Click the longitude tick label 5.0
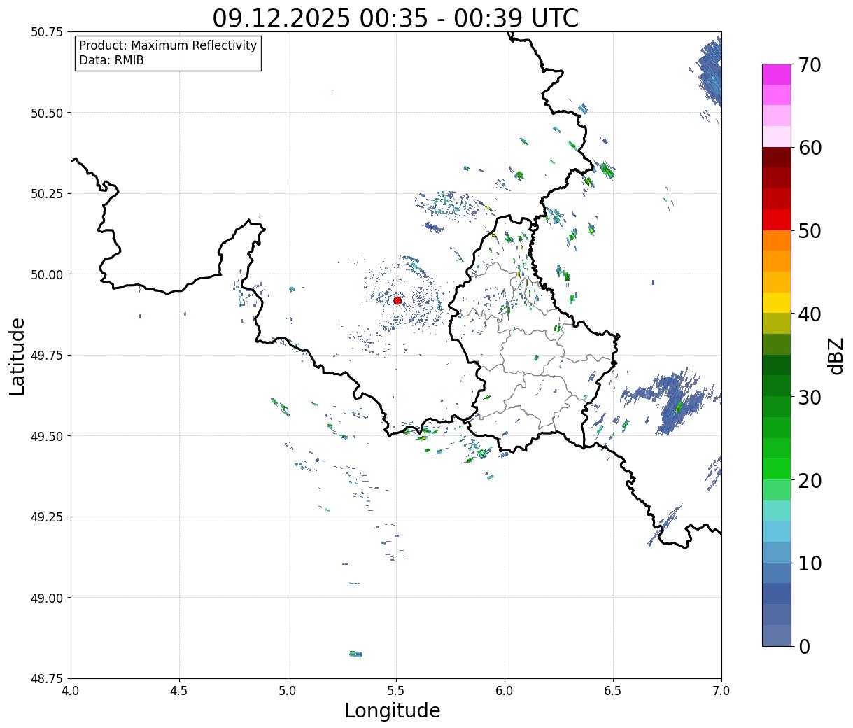Image resolution: width=853 pixels, height=728 pixels. coord(288,691)
